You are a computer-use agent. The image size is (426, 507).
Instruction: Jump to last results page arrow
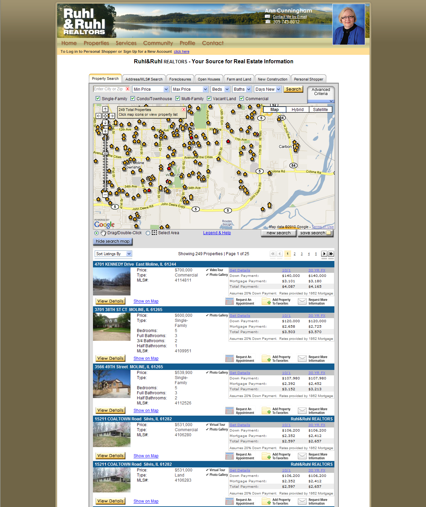point(331,254)
